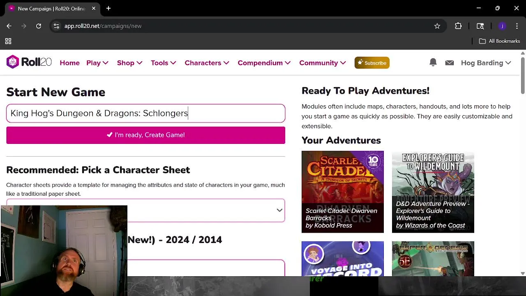This screenshot has height=296, width=526.
Task: Expand the Community menu
Action: 323,63
